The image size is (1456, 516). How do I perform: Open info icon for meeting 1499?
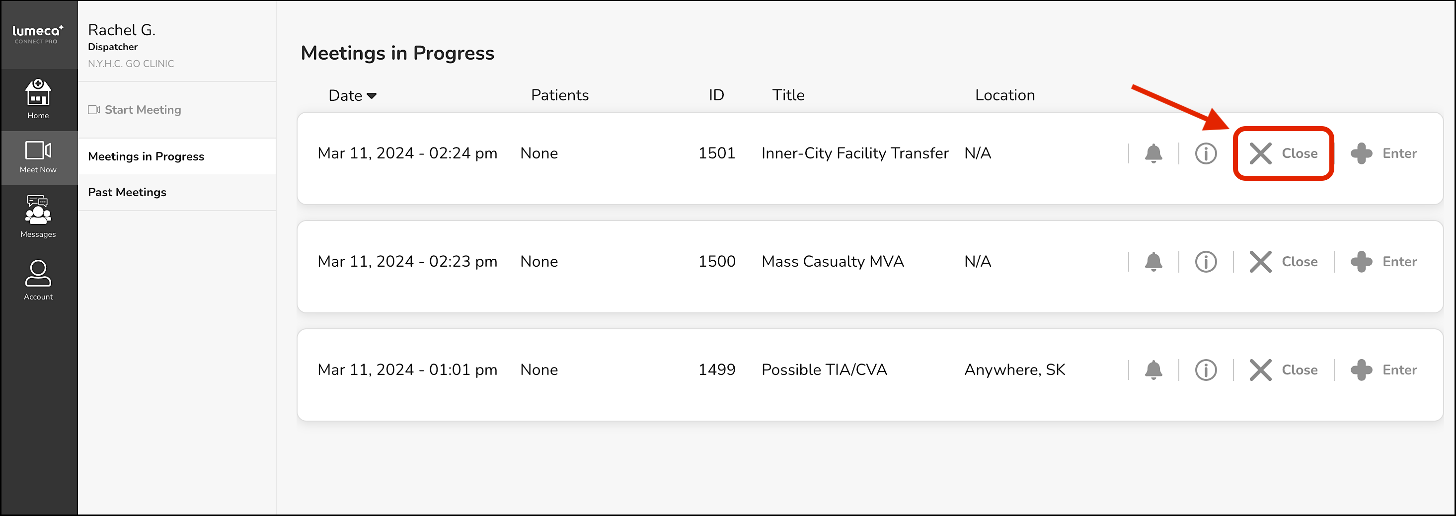(x=1206, y=370)
